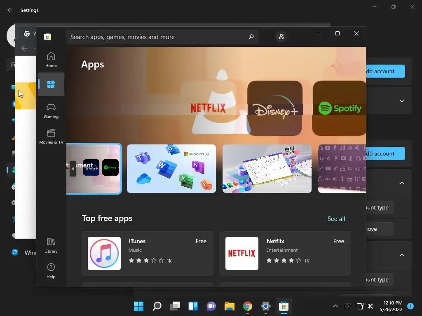This screenshot has width=422, height=316.
Task: Open Task View from the taskbar
Action: point(175,306)
